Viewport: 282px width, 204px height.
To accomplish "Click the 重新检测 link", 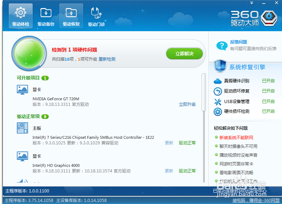I will pyautogui.click(x=107, y=59).
